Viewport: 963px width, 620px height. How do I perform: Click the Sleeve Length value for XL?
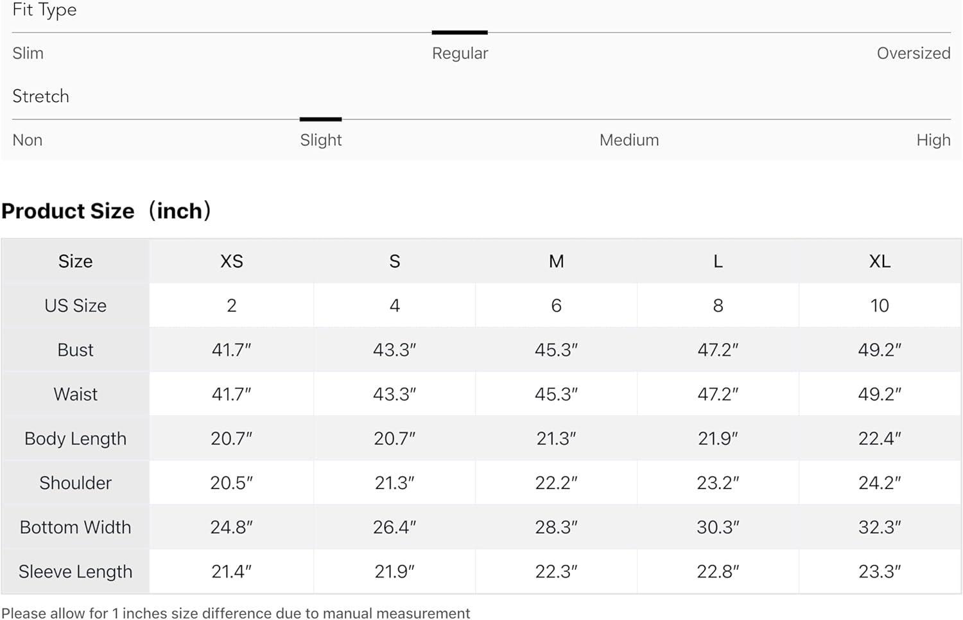click(x=879, y=571)
